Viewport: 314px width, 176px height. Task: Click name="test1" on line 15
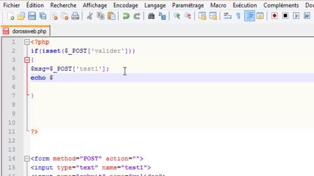click(x=124, y=168)
